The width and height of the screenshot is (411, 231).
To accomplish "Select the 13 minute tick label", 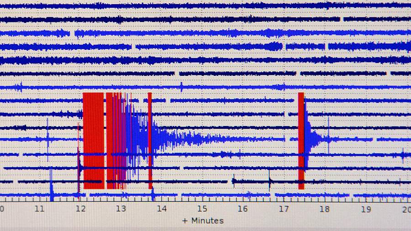I will 121,209.
